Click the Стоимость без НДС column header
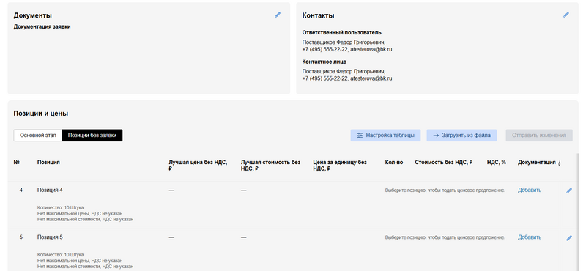The height and width of the screenshot is (271, 586). 444,162
